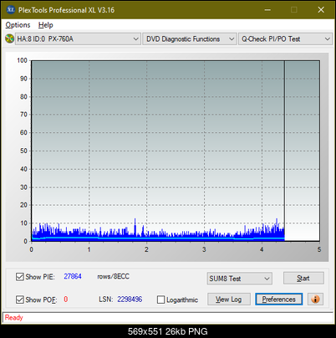Screen dimensions: 336x338
Task: Click the View Log button
Action: coord(229,300)
